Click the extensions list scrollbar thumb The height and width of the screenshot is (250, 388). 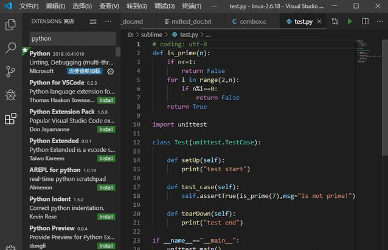point(118,52)
